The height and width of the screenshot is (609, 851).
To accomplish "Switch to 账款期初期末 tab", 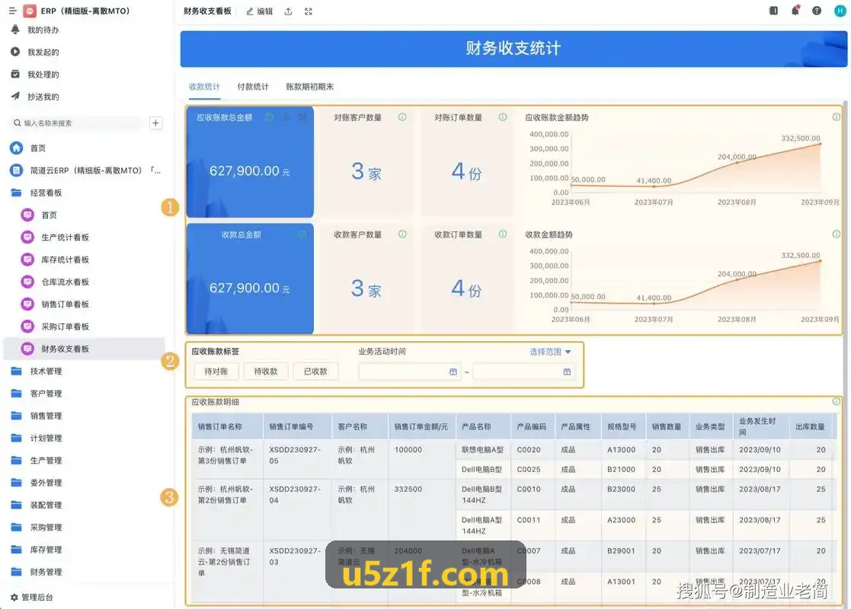I will pyautogui.click(x=309, y=87).
